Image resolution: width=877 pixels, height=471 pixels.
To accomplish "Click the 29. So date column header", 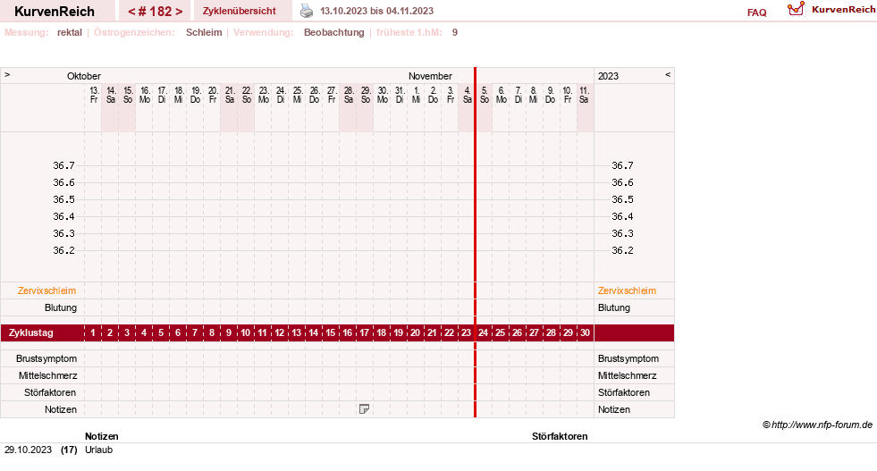I will coord(366,95).
